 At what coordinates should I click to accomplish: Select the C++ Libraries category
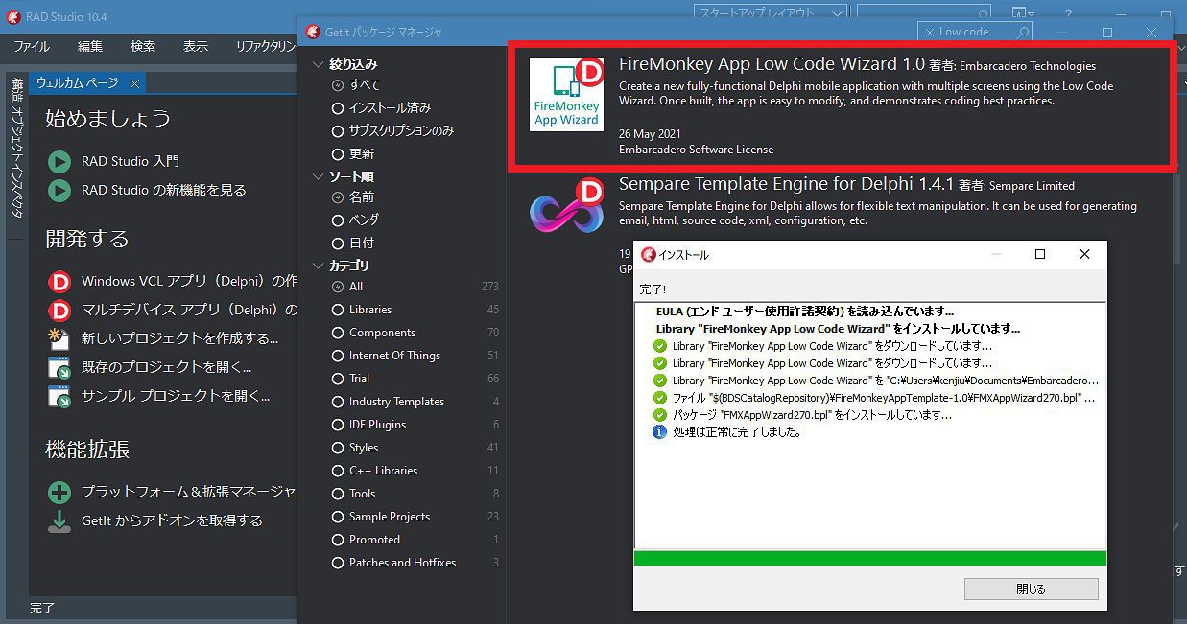tap(337, 471)
